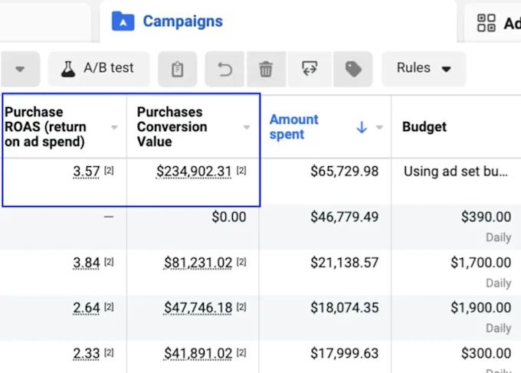Click the $81,231.02 conversion value
521x373 pixels.
tap(198, 263)
